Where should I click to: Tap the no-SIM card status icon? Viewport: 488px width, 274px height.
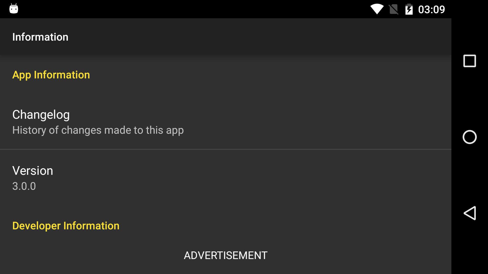click(x=394, y=9)
